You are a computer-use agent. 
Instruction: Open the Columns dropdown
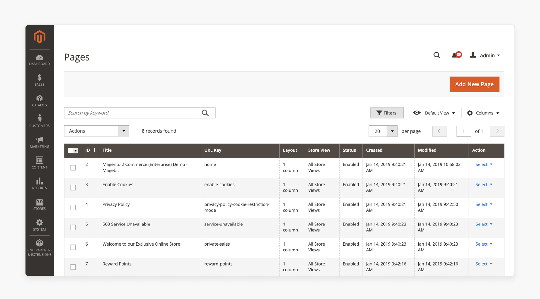483,113
